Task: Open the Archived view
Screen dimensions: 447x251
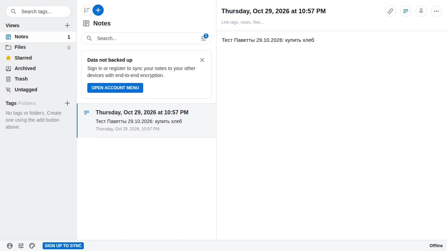Action: pos(38,68)
